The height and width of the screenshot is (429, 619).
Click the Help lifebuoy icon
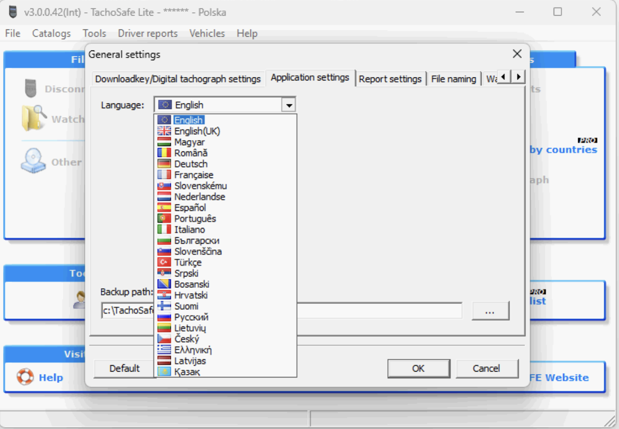pos(25,377)
